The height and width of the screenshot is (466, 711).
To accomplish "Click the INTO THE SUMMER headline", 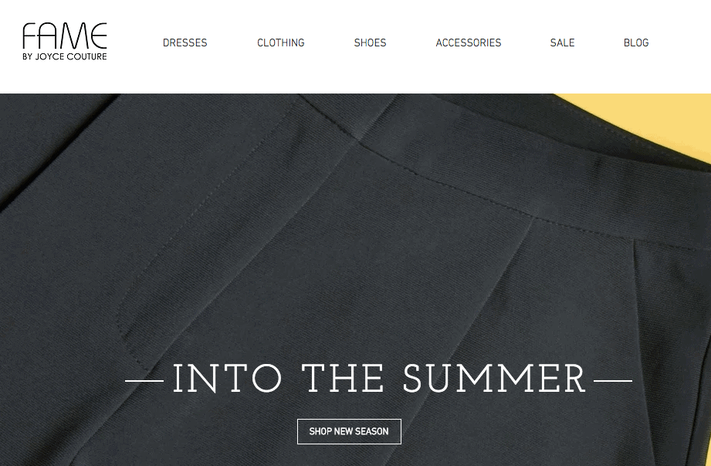I will point(379,379).
